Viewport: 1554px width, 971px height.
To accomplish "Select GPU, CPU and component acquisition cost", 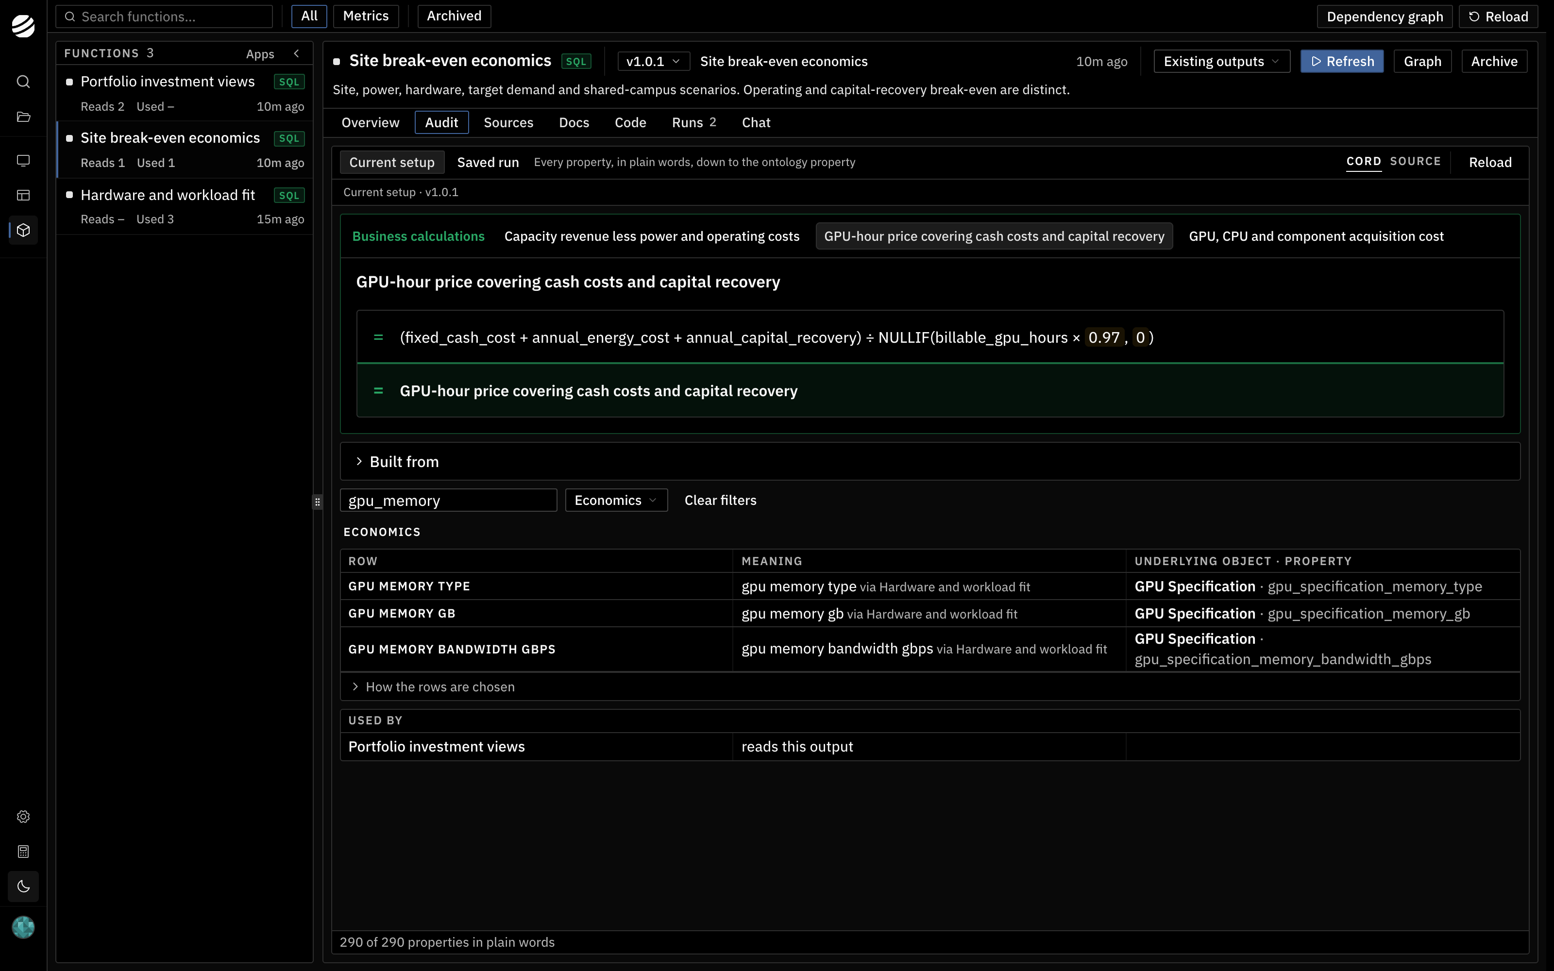I will [1316, 236].
